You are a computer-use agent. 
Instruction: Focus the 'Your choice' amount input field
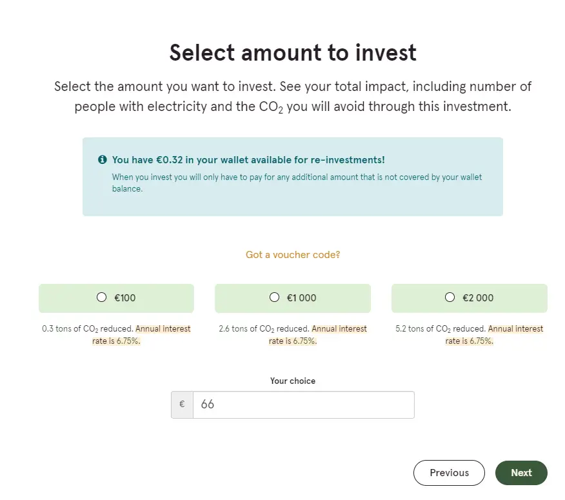tap(303, 405)
